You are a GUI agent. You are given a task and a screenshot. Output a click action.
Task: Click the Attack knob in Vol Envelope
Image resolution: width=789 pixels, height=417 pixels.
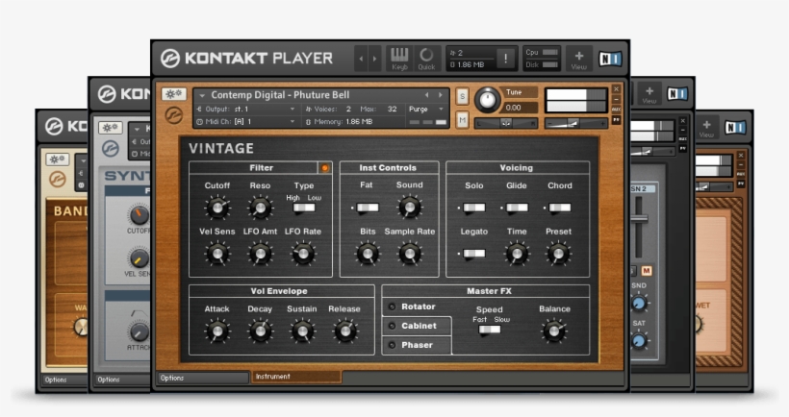pyautogui.click(x=217, y=331)
